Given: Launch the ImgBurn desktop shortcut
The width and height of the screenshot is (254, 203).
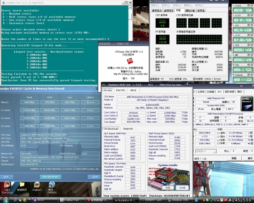Looking at the screenshot, I should click(x=37, y=186).
